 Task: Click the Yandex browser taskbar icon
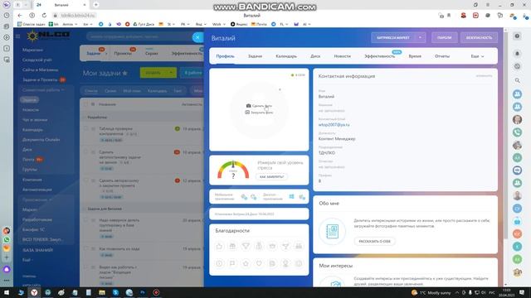34,292
